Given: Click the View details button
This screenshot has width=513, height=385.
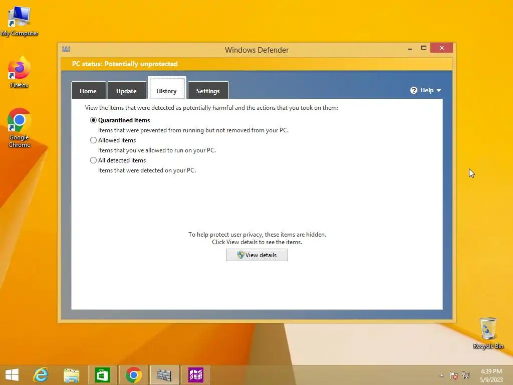Looking at the screenshot, I should point(257,255).
